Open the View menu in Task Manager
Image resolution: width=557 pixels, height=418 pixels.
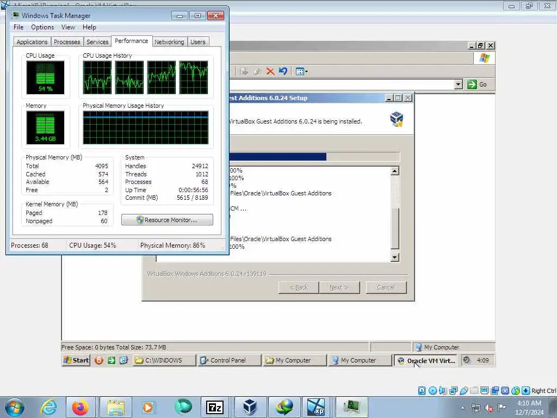[x=68, y=27]
